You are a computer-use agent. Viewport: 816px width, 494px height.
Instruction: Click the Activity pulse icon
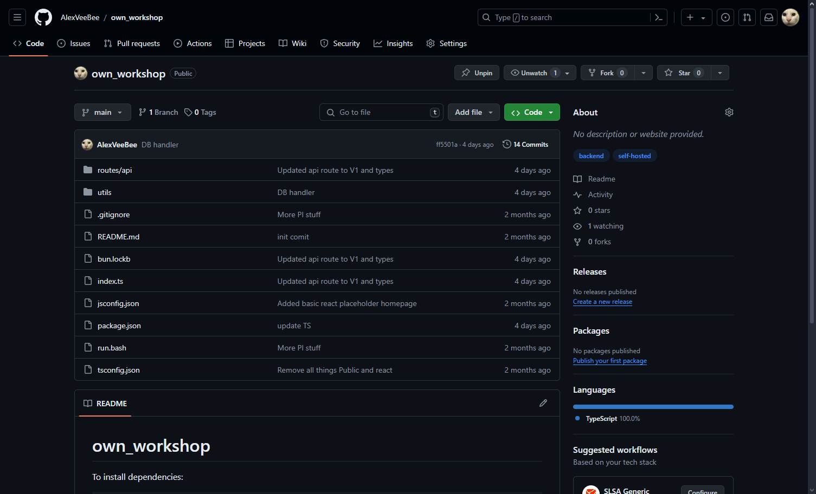tap(577, 194)
